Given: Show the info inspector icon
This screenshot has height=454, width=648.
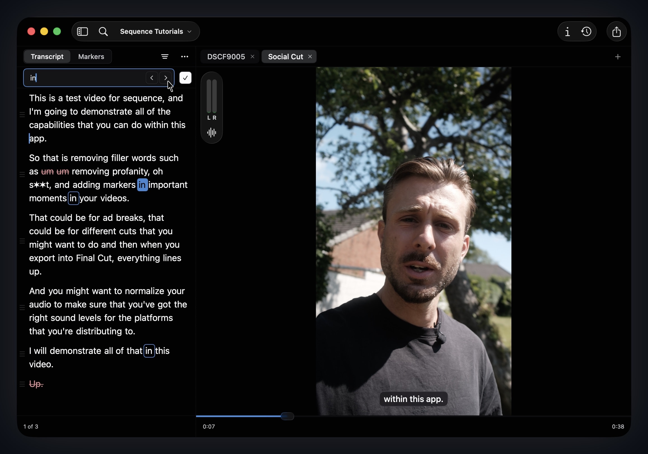Looking at the screenshot, I should tap(567, 31).
